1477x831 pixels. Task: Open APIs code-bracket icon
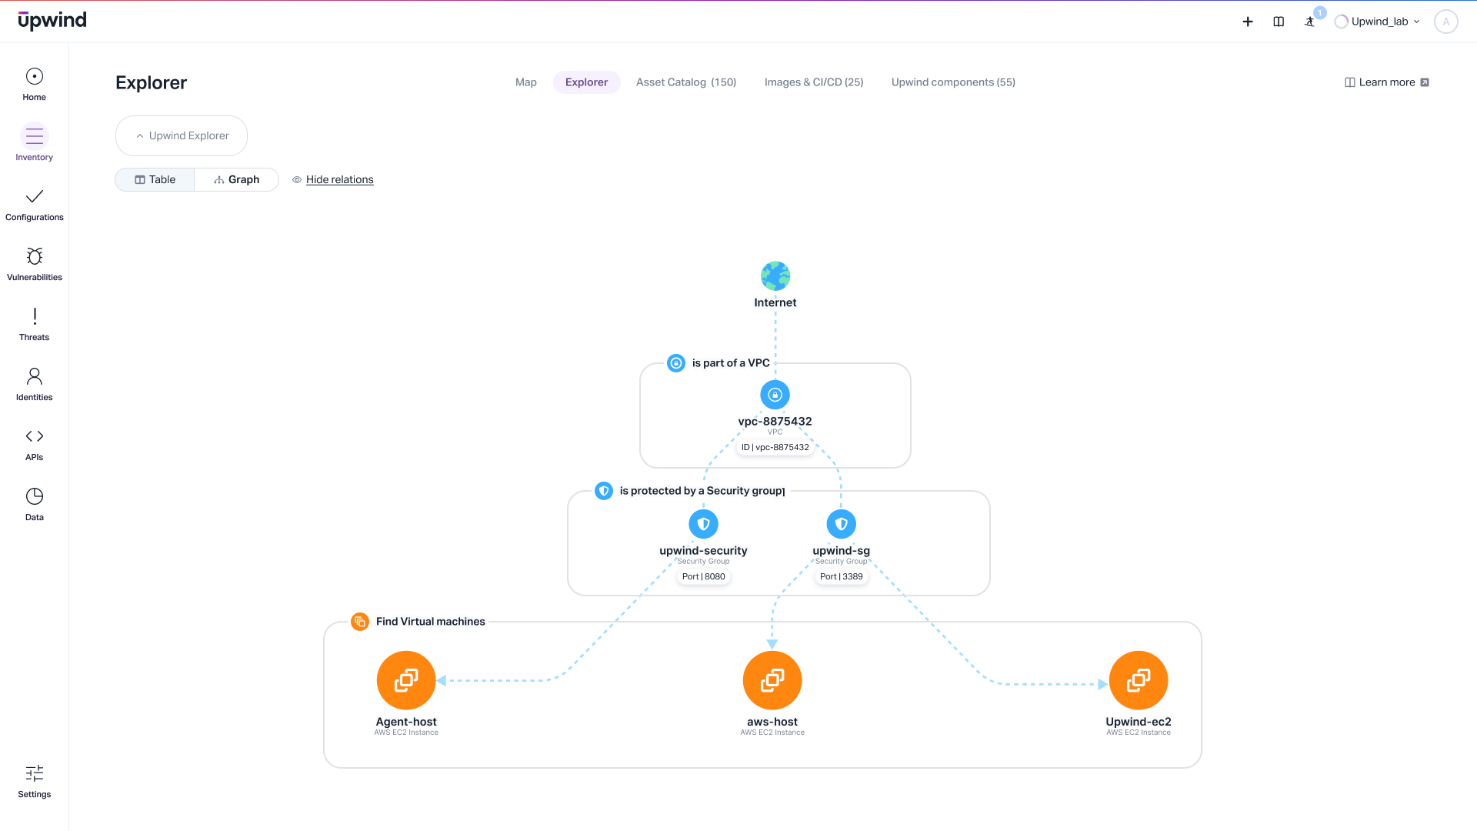[x=35, y=436]
